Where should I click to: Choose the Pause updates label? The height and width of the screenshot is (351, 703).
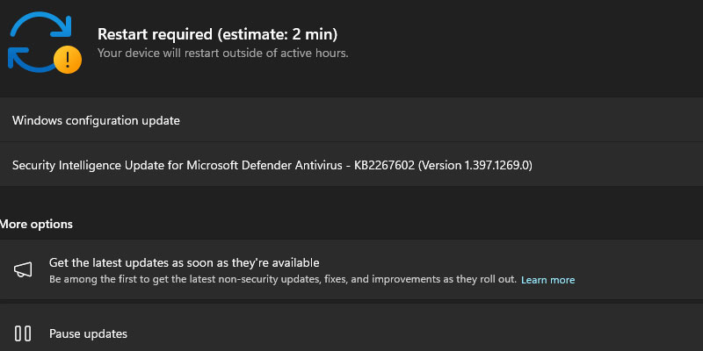pos(89,334)
